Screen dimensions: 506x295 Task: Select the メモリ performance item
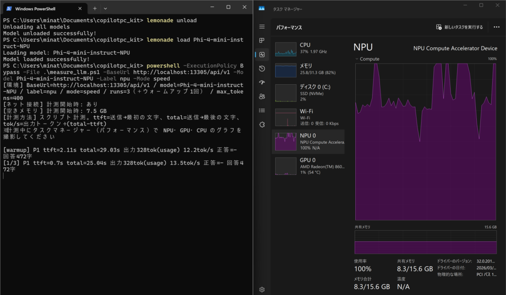tap(308, 69)
